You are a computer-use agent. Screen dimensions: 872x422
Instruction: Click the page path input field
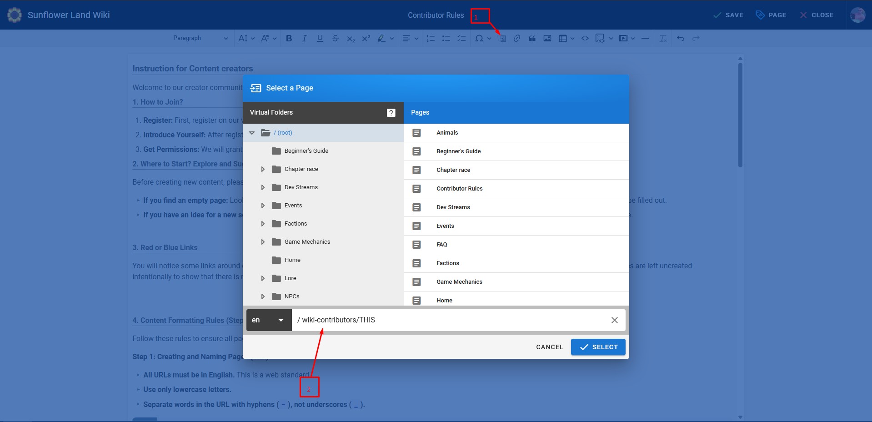(450, 320)
